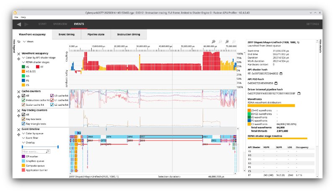Select event 2897 in the timeline
335x193 pixels.
click(171, 137)
